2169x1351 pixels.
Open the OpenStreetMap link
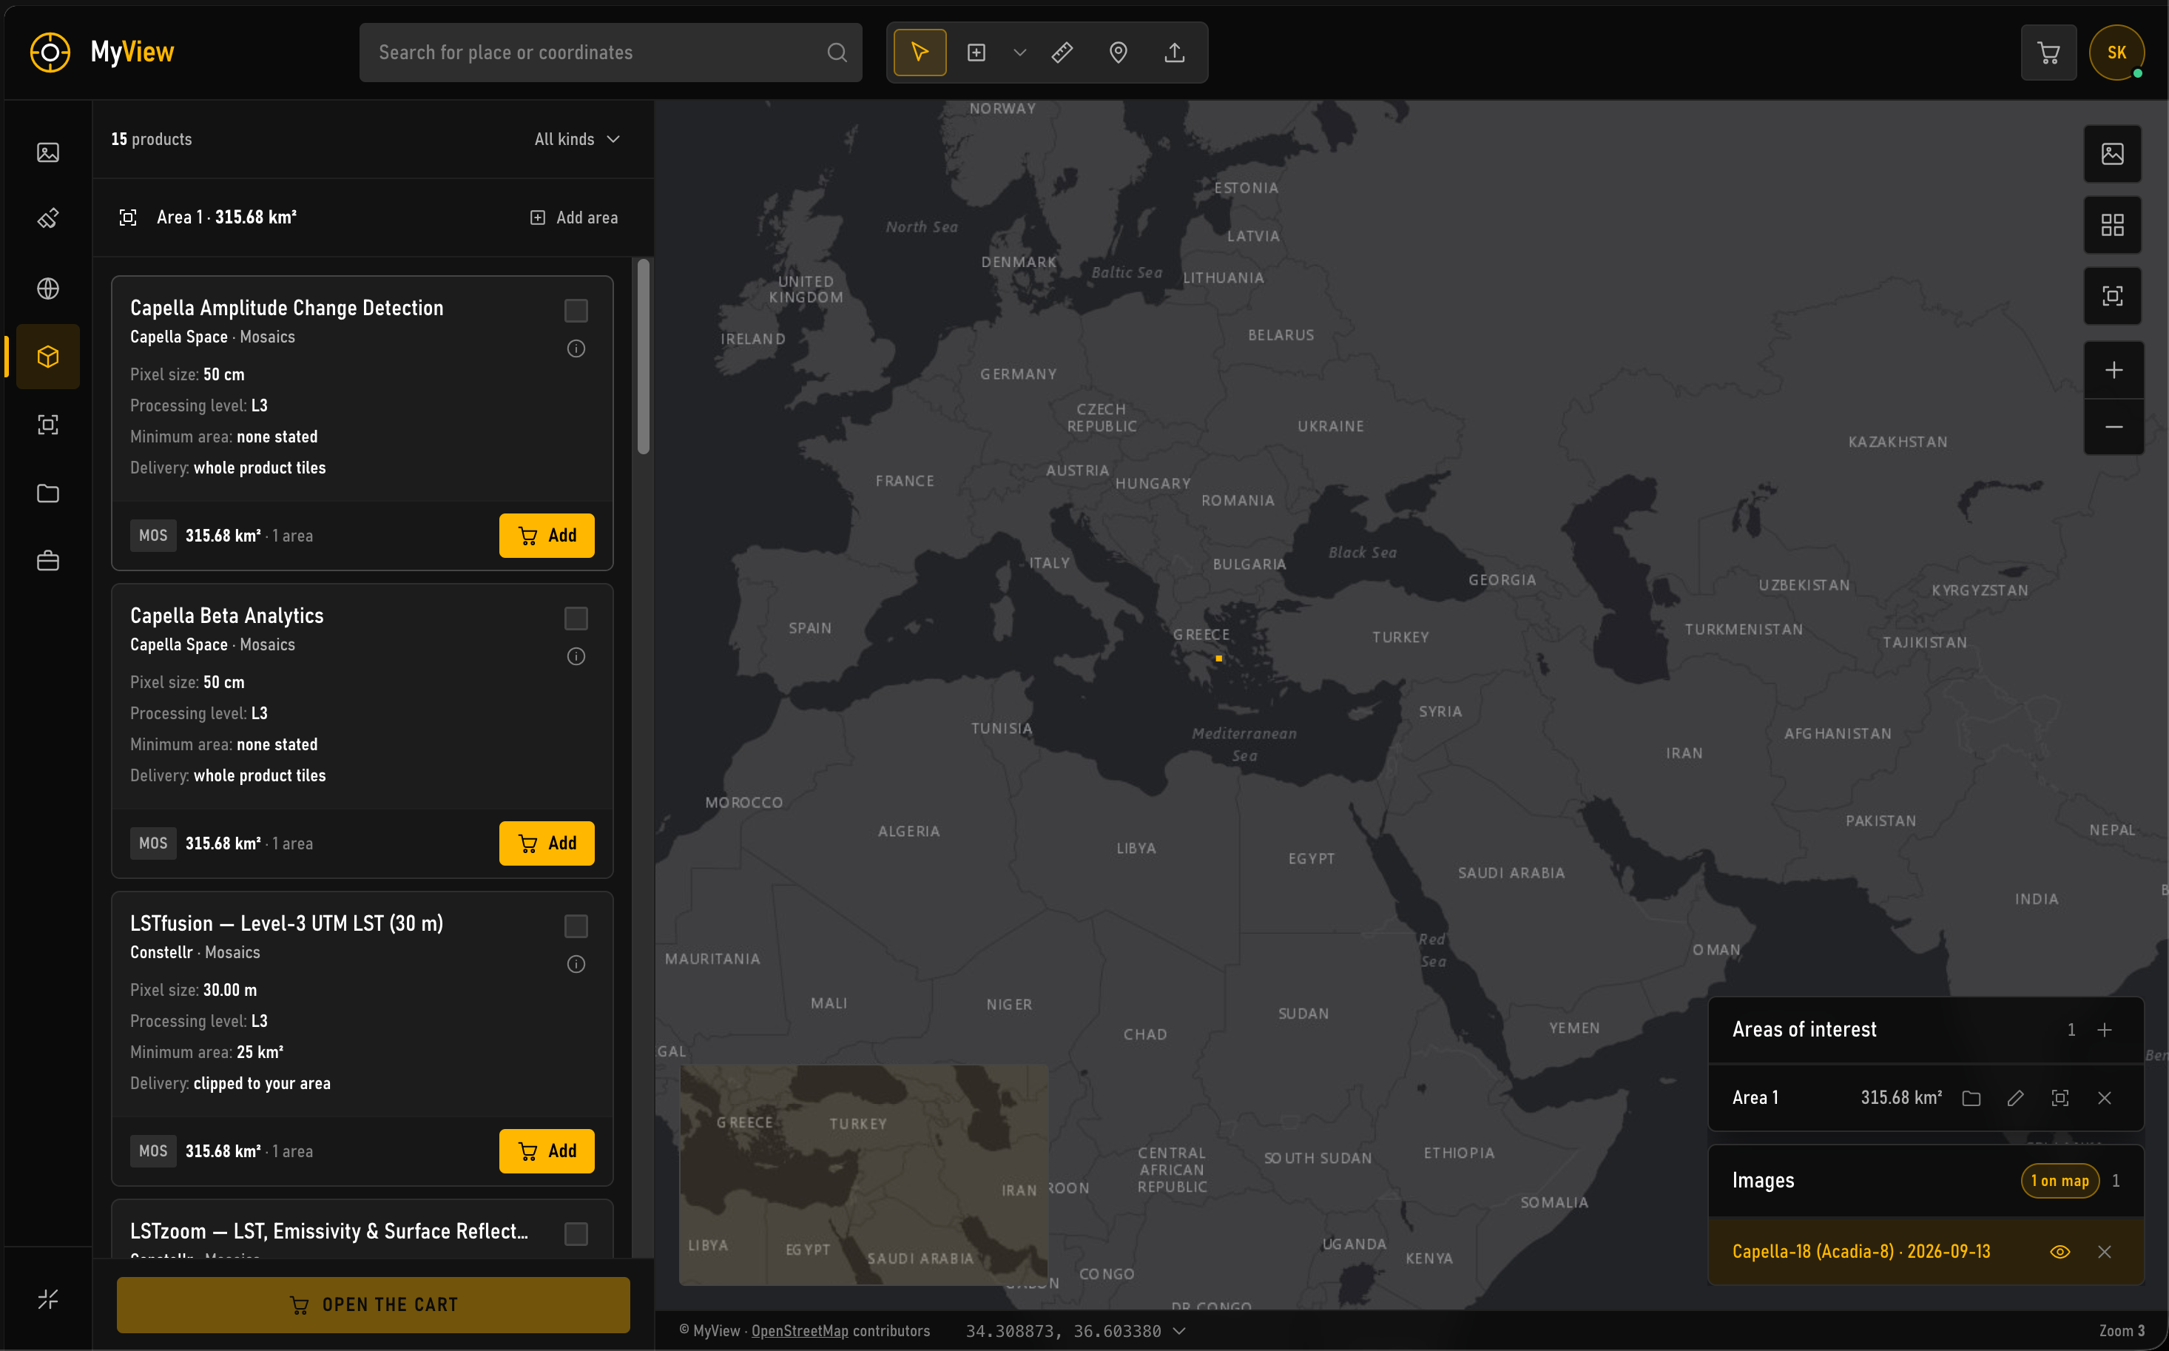coord(800,1330)
